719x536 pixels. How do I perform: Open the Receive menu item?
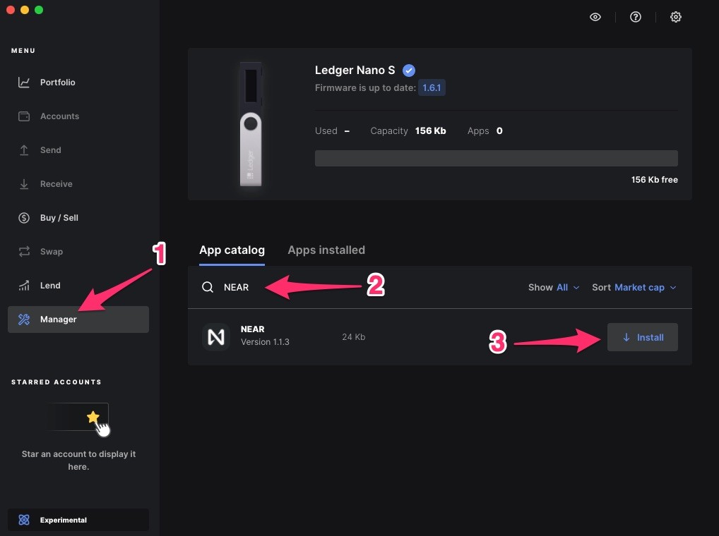pyautogui.click(x=78, y=184)
